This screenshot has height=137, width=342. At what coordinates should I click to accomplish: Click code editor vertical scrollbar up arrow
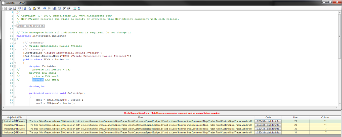[339, 12]
